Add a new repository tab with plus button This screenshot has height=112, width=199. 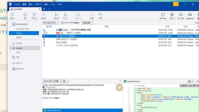click(44, 9)
